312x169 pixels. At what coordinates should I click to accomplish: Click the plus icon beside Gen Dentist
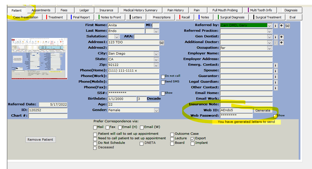(281, 37)
